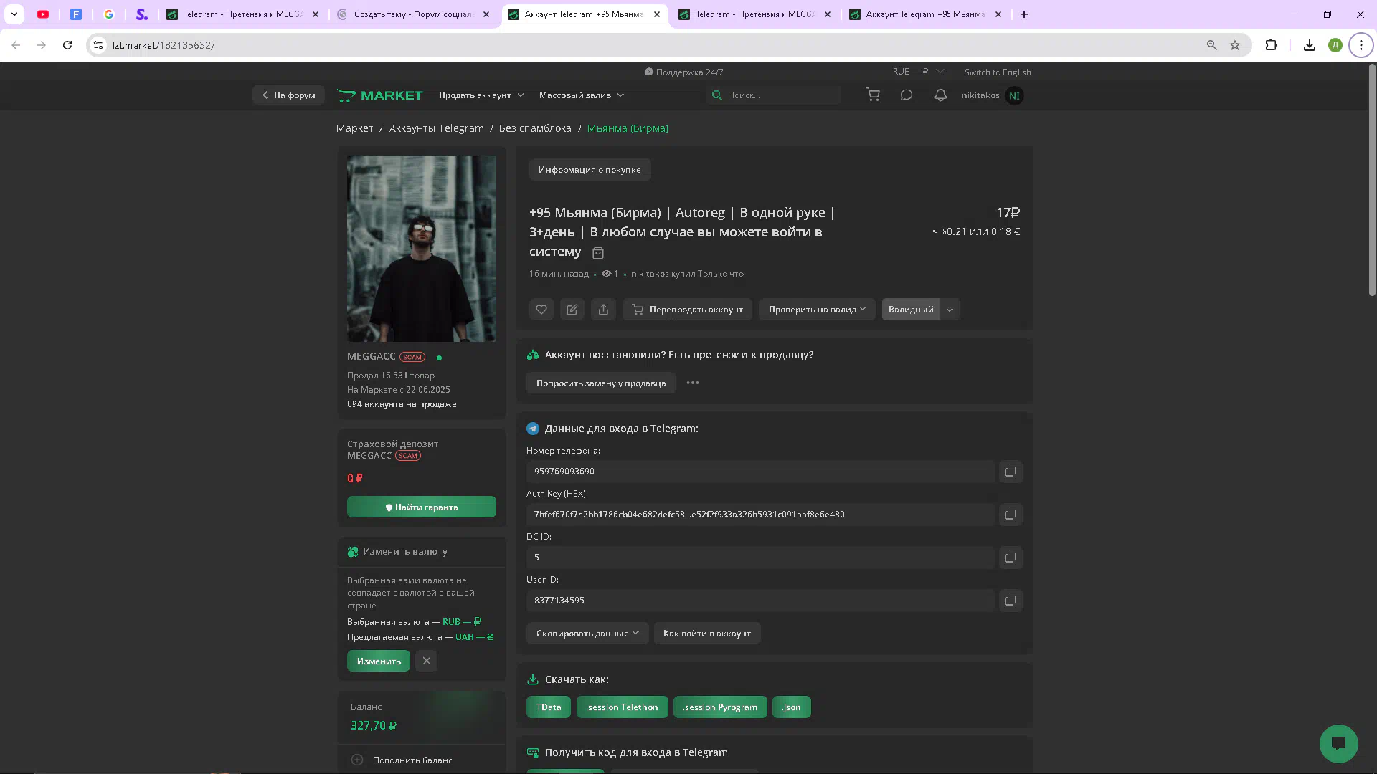Click the edit note pencil icon
The width and height of the screenshot is (1377, 774).
click(572, 310)
